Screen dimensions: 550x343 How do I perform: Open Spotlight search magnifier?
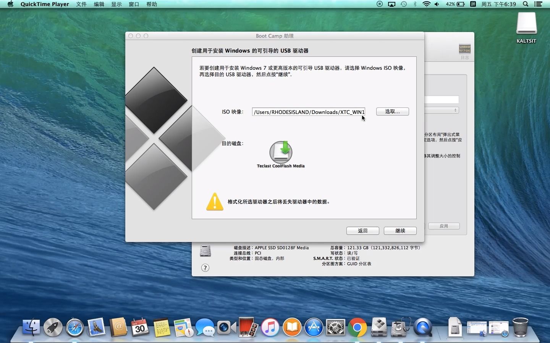[526, 4]
